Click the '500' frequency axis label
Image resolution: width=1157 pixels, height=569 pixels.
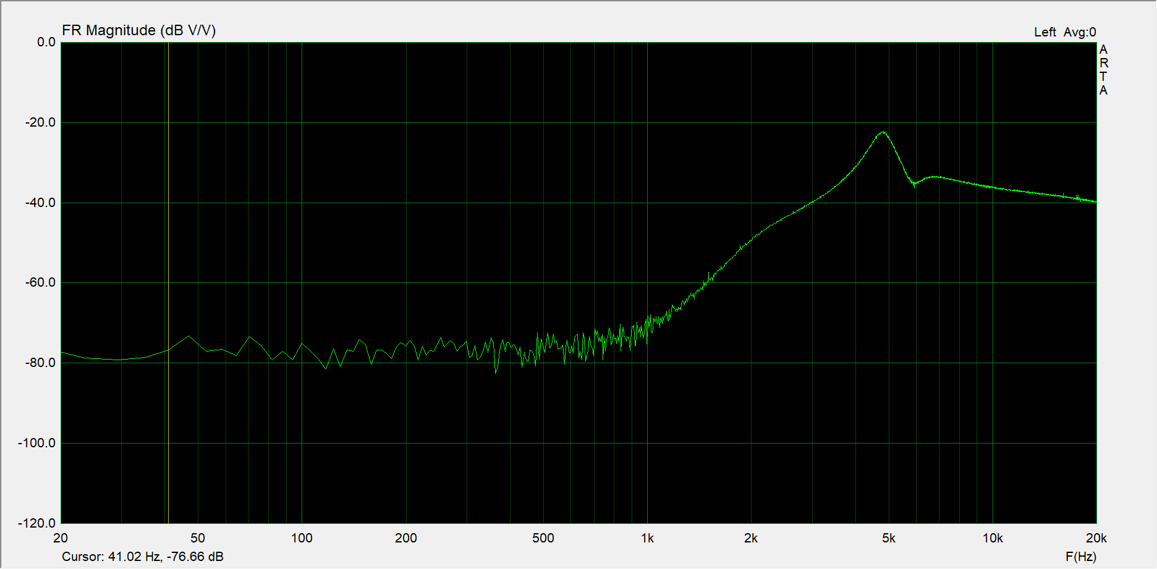(543, 538)
